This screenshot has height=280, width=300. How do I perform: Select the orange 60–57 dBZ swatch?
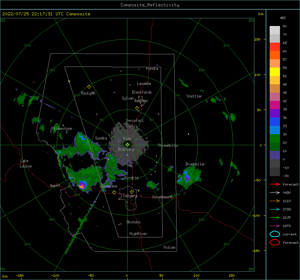(275, 55)
